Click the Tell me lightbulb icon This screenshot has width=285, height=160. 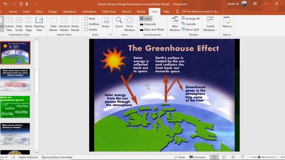[177, 12]
